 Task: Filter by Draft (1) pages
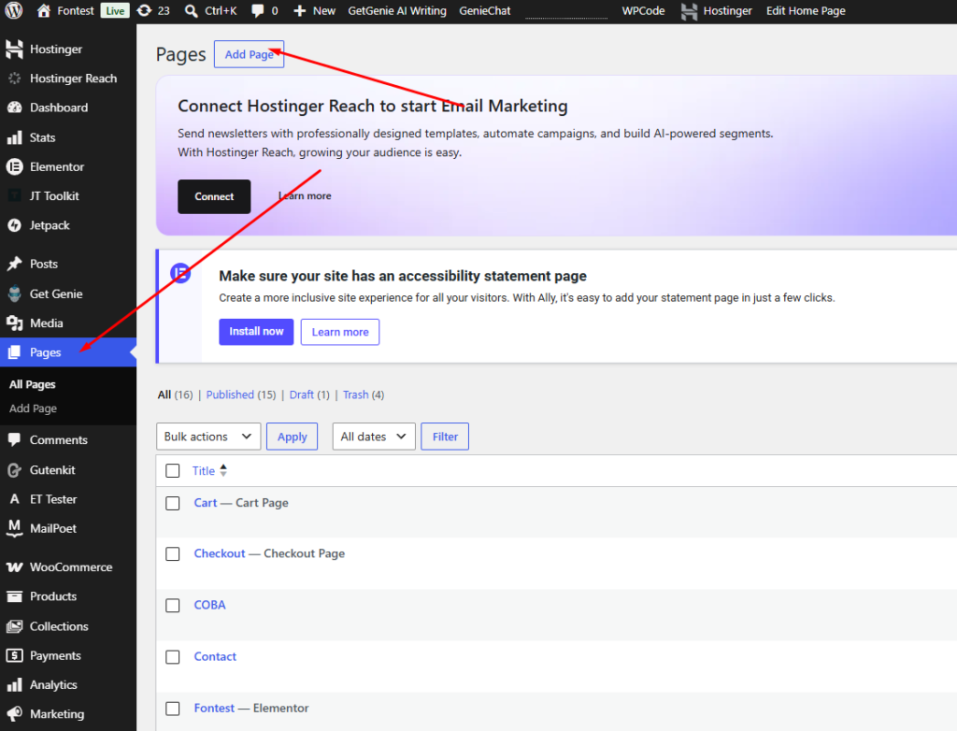pyautogui.click(x=308, y=394)
